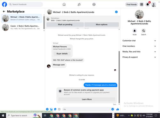
Task: Open the Friends icon in top navigation
Action: (79, 4)
